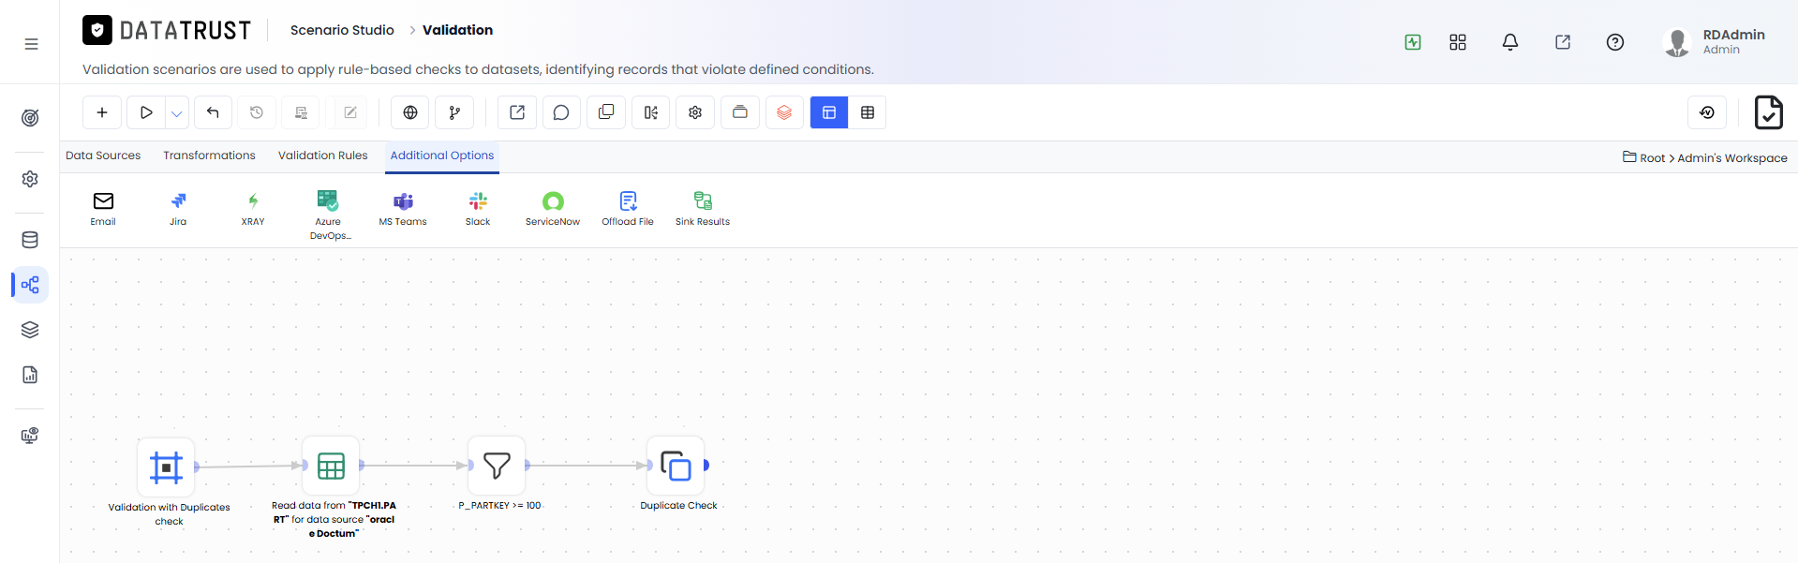Add Email notification option
1798x563 pixels.
[x=103, y=208]
